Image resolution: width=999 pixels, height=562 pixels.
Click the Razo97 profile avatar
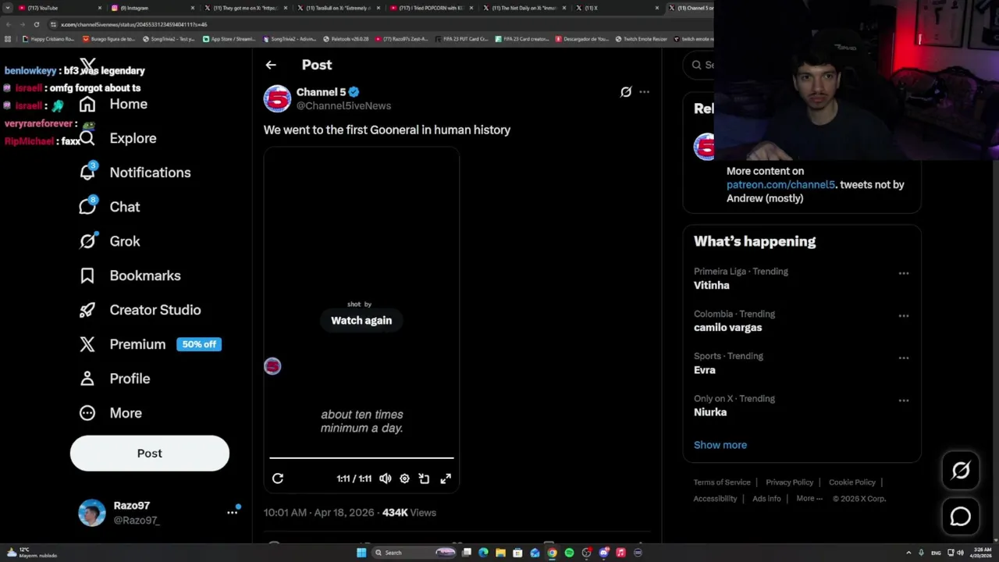[92, 513]
